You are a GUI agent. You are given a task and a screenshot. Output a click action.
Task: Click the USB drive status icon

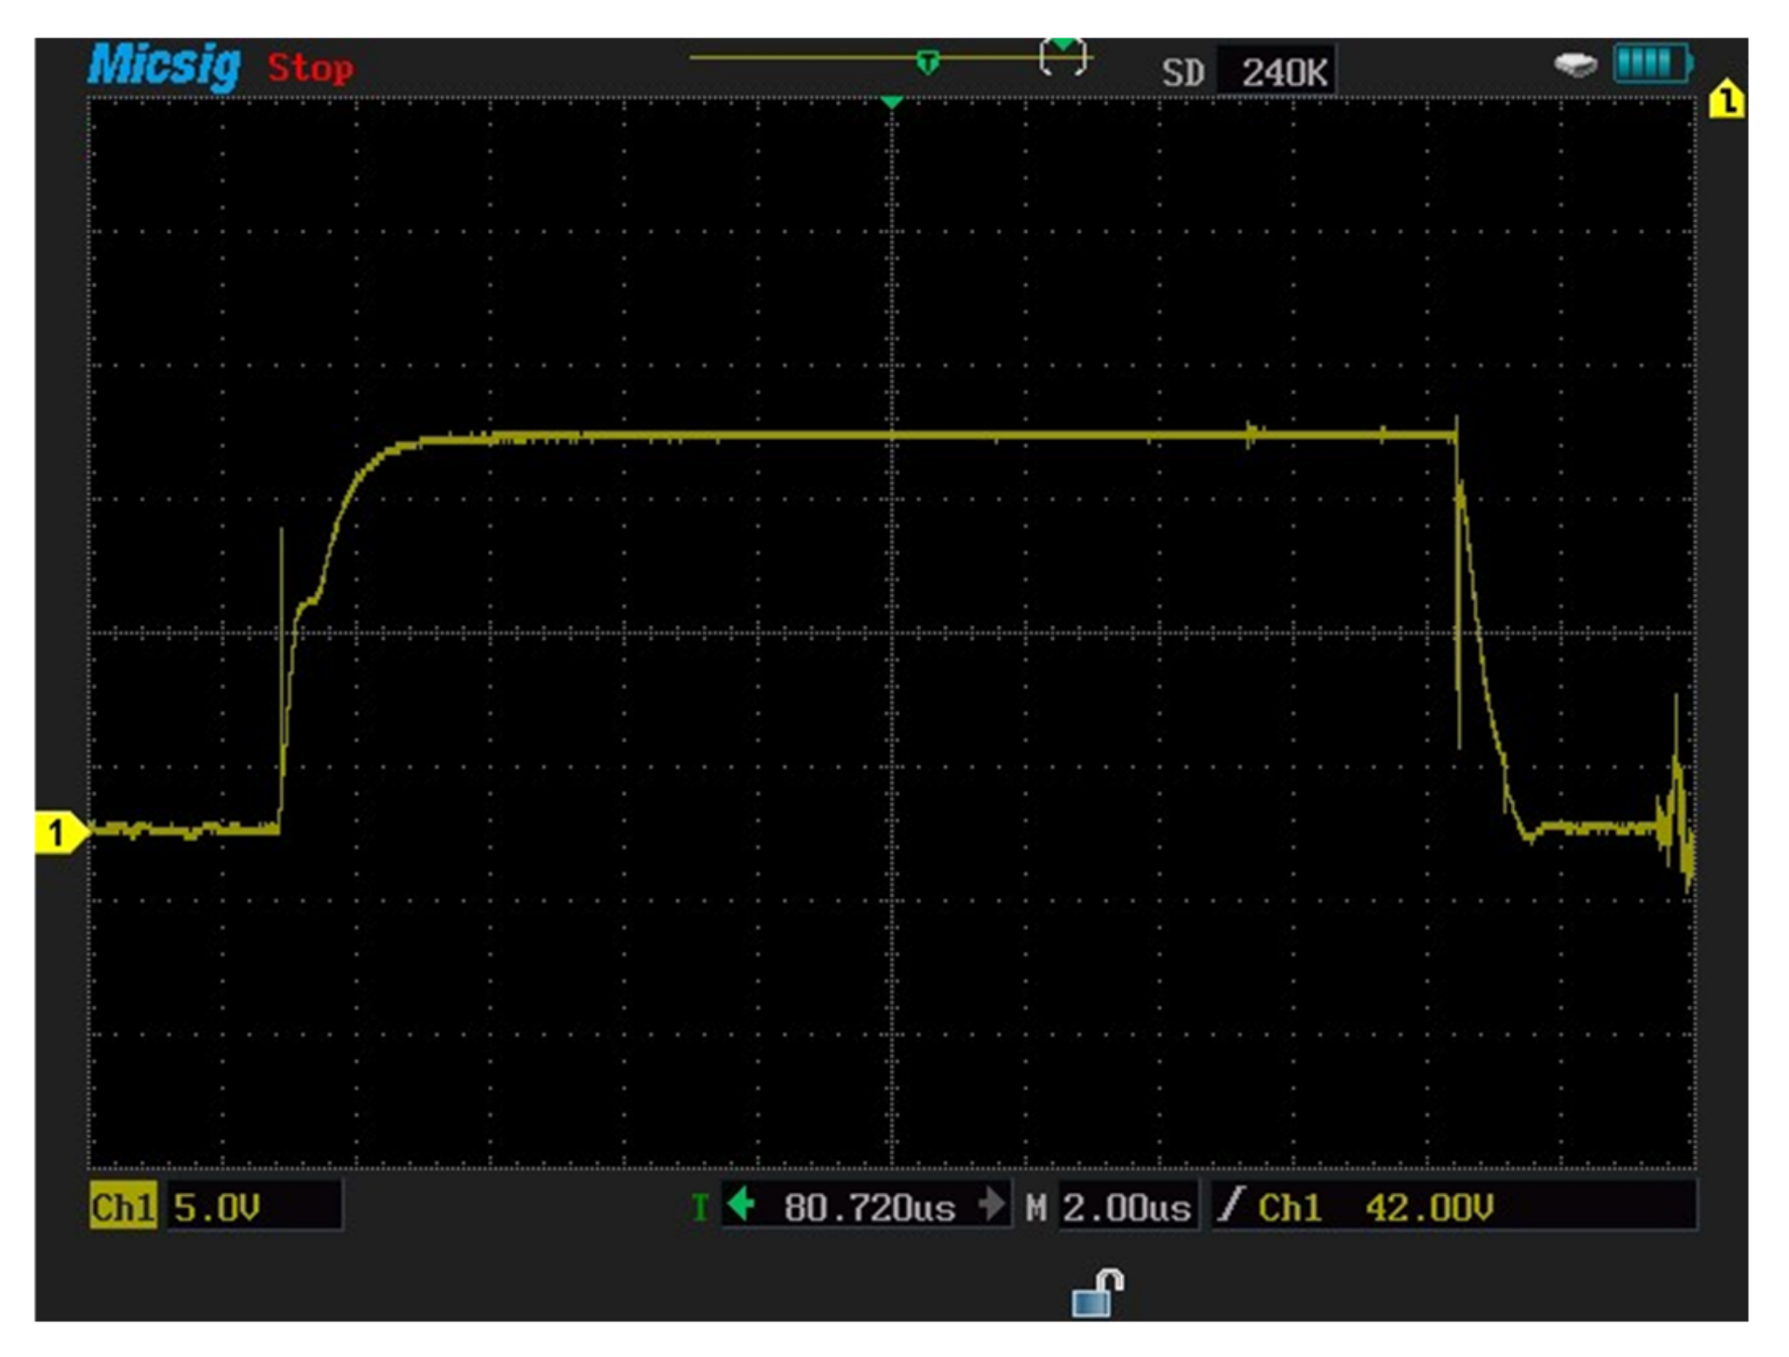tap(1574, 65)
